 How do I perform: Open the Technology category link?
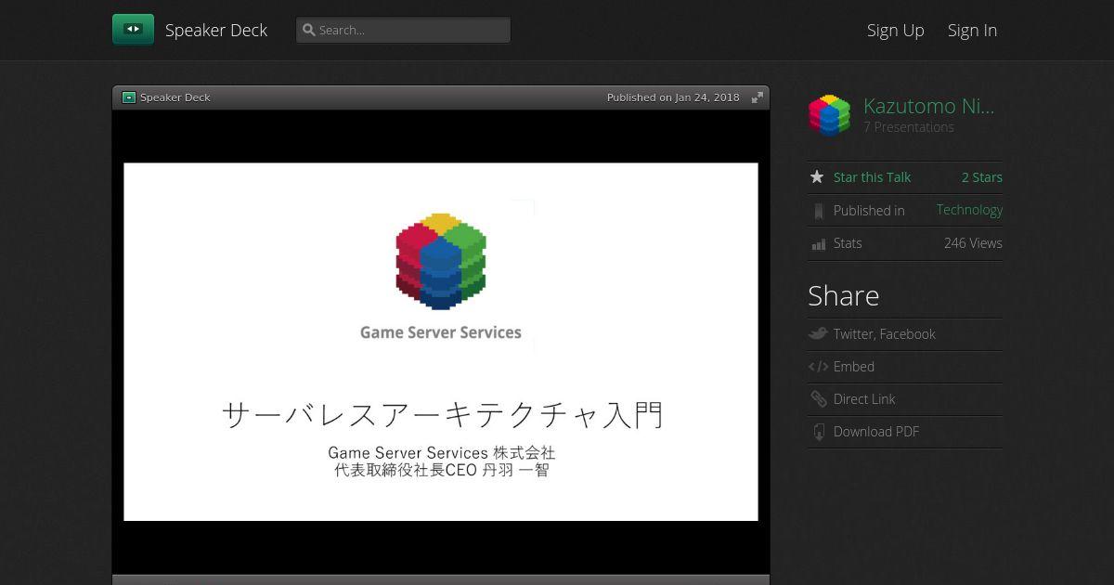[969, 210]
